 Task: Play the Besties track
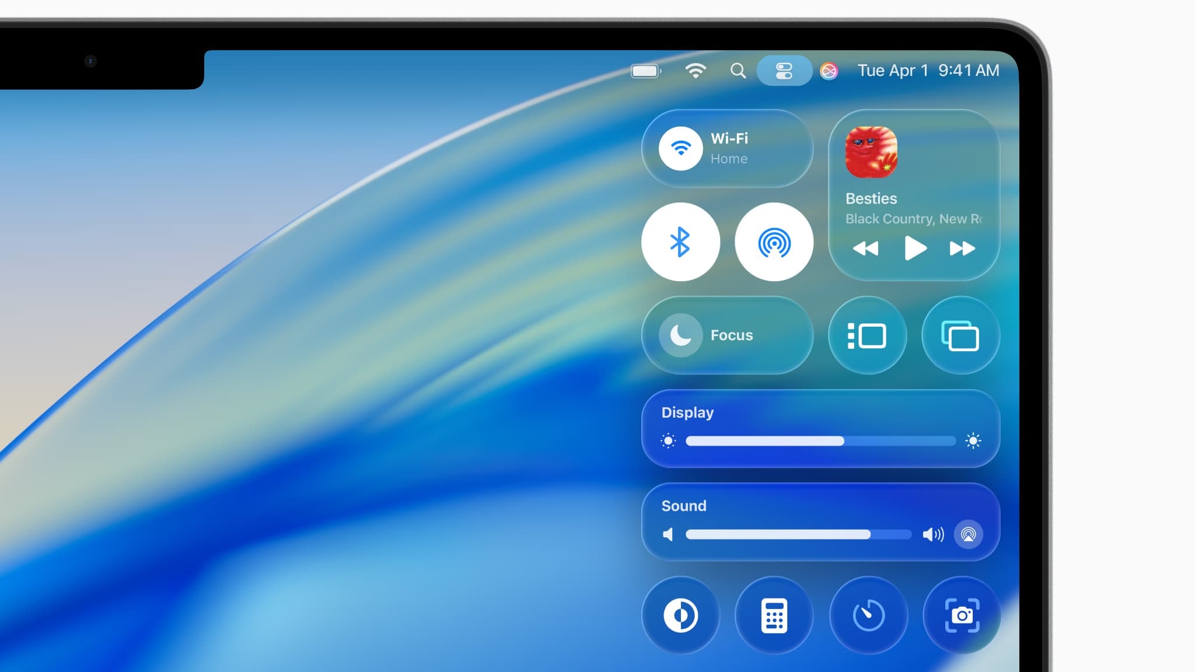click(915, 249)
